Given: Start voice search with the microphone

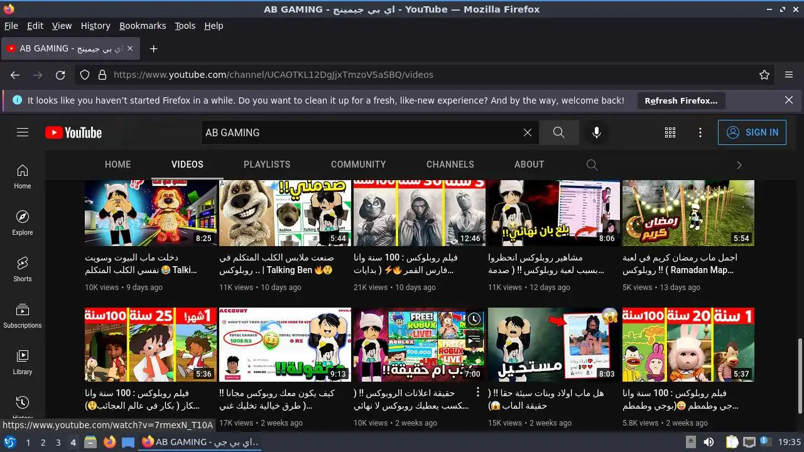Looking at the screenshot, I should point(597,132).
